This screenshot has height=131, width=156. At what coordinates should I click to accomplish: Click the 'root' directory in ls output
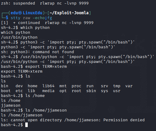tap(76, 91)
